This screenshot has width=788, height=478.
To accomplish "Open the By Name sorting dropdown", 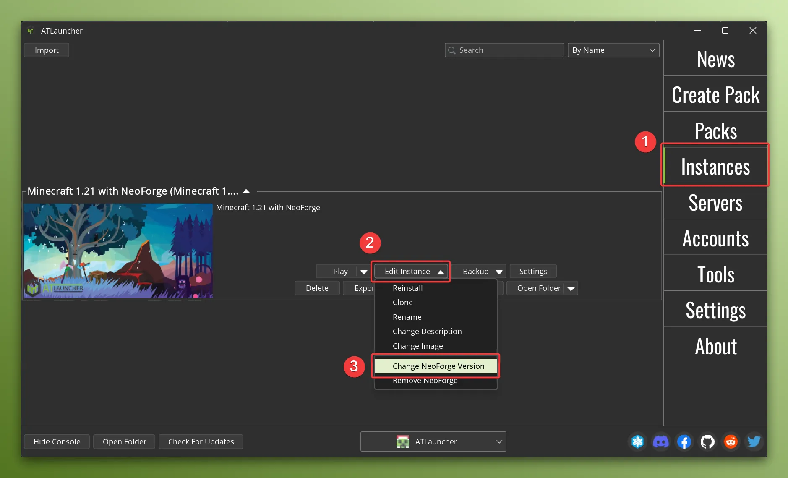I will 613,50.
